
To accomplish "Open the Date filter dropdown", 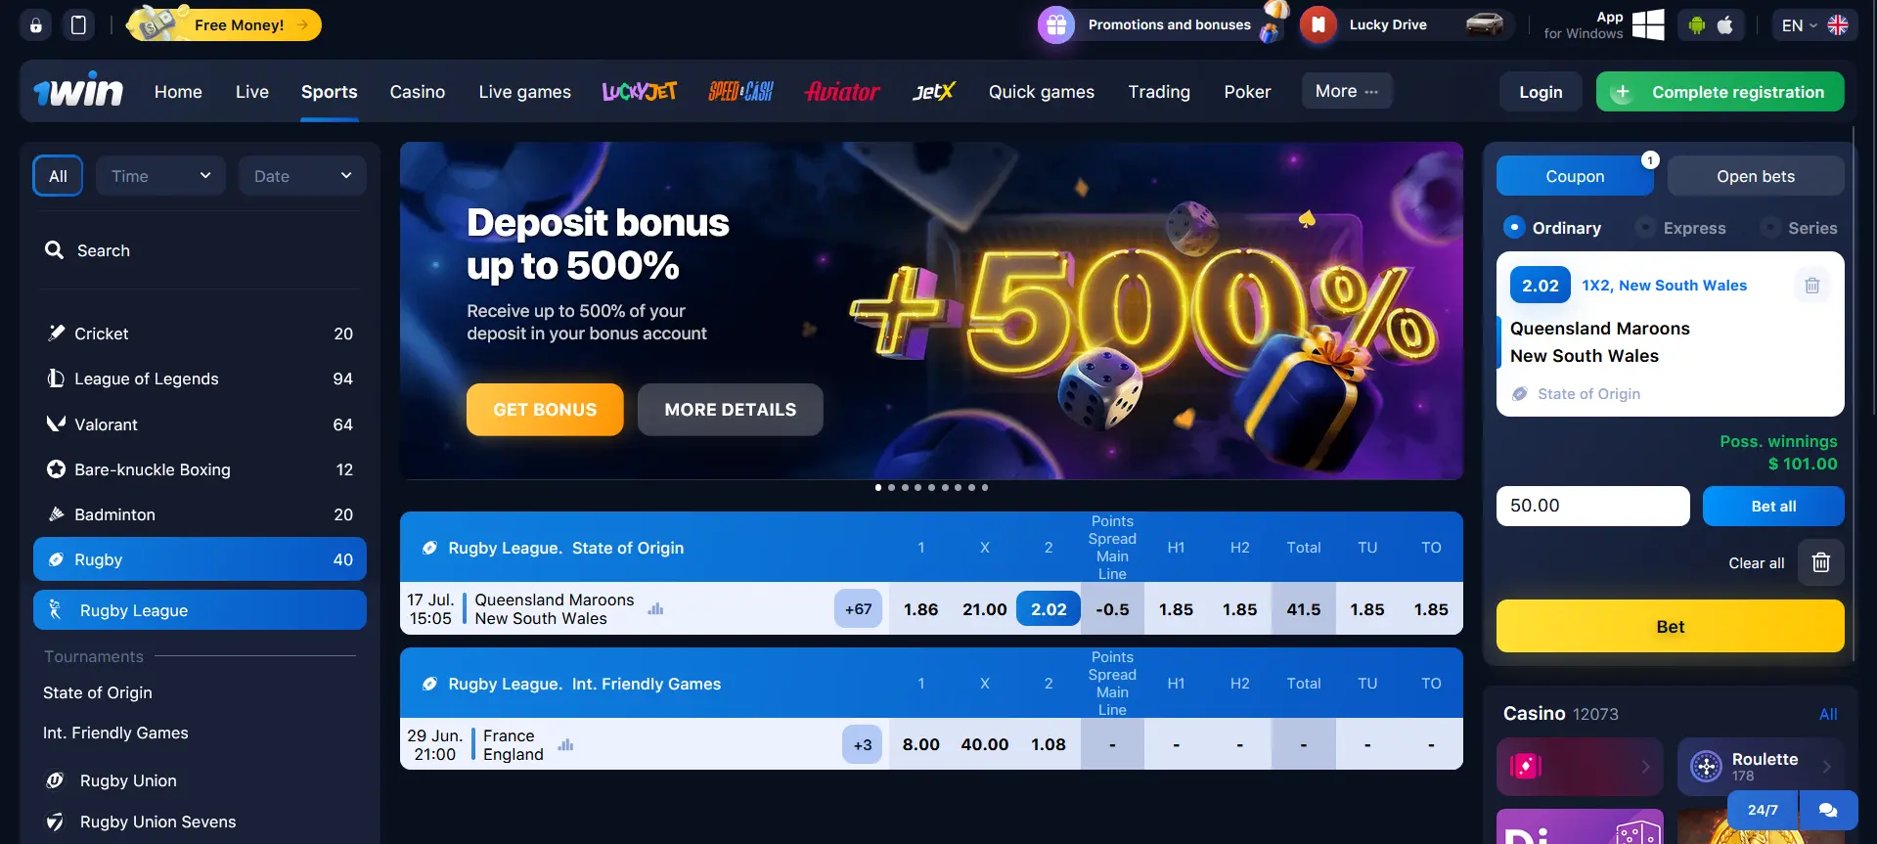I will click(x=302, y=176).
